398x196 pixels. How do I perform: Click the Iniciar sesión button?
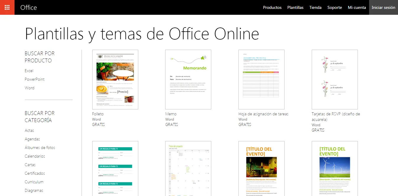click(383, 7)
